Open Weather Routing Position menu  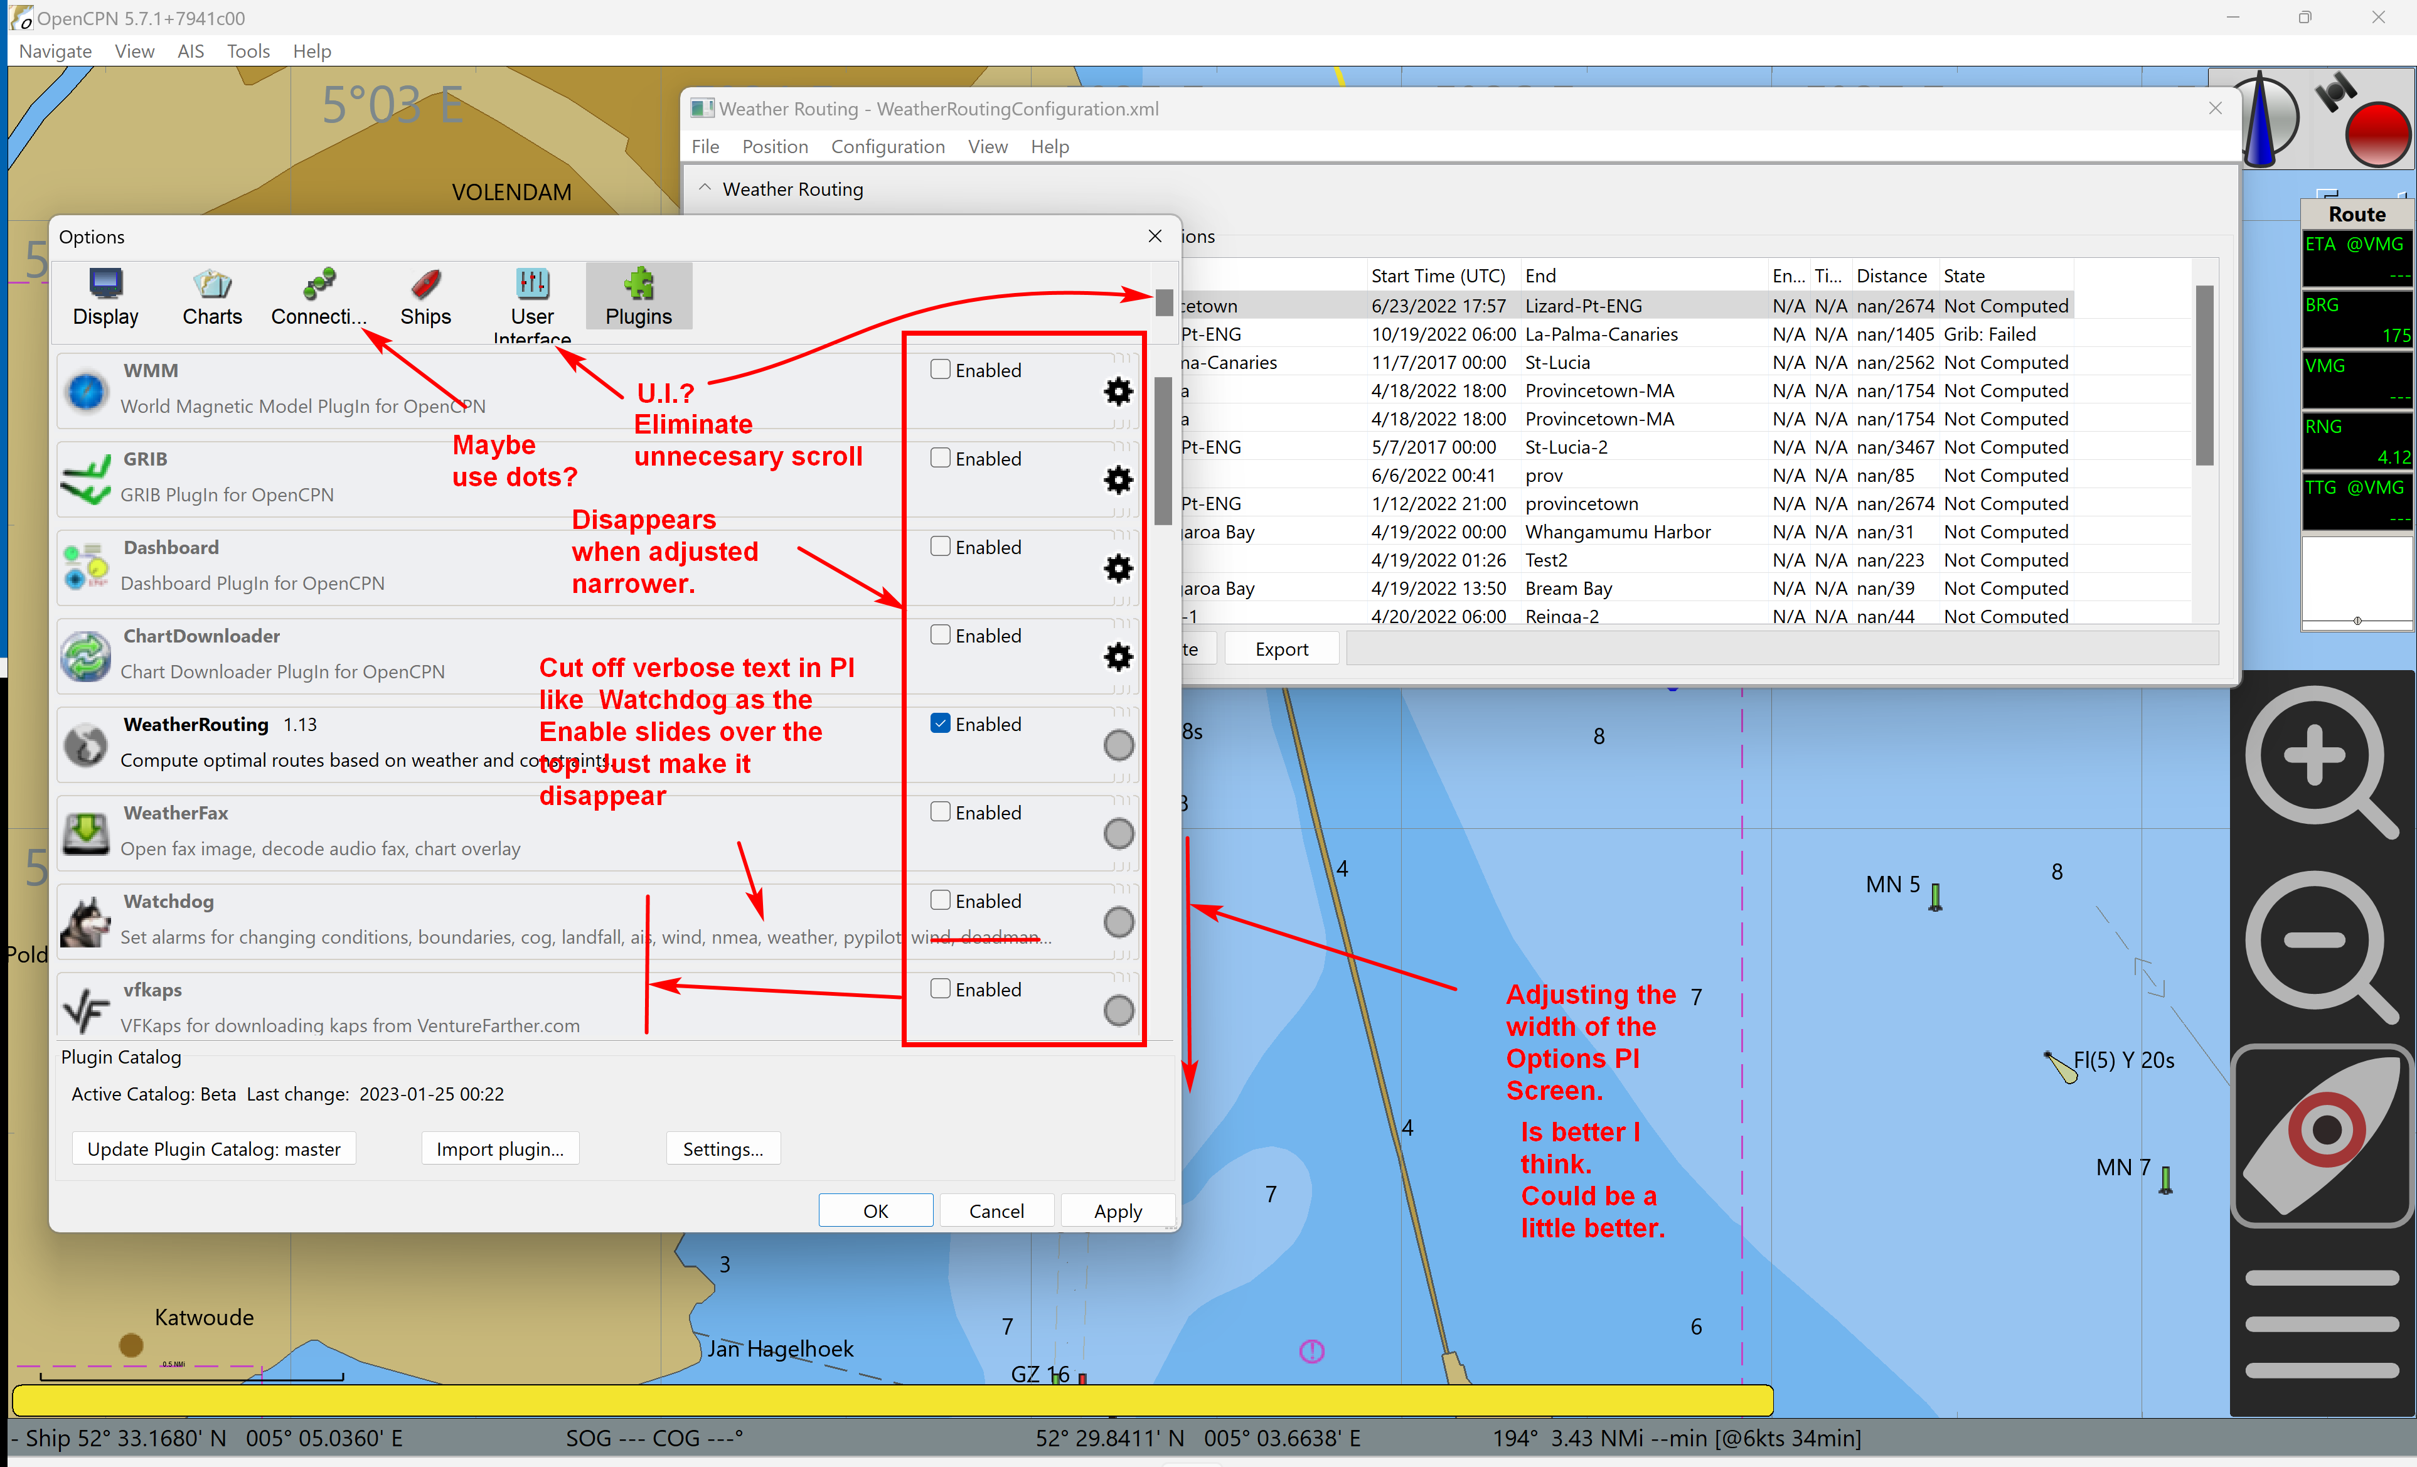point(774,146)
